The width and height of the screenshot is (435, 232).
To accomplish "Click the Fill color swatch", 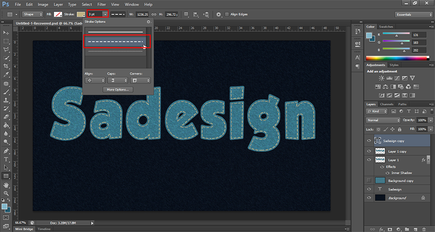I will 58,14.
